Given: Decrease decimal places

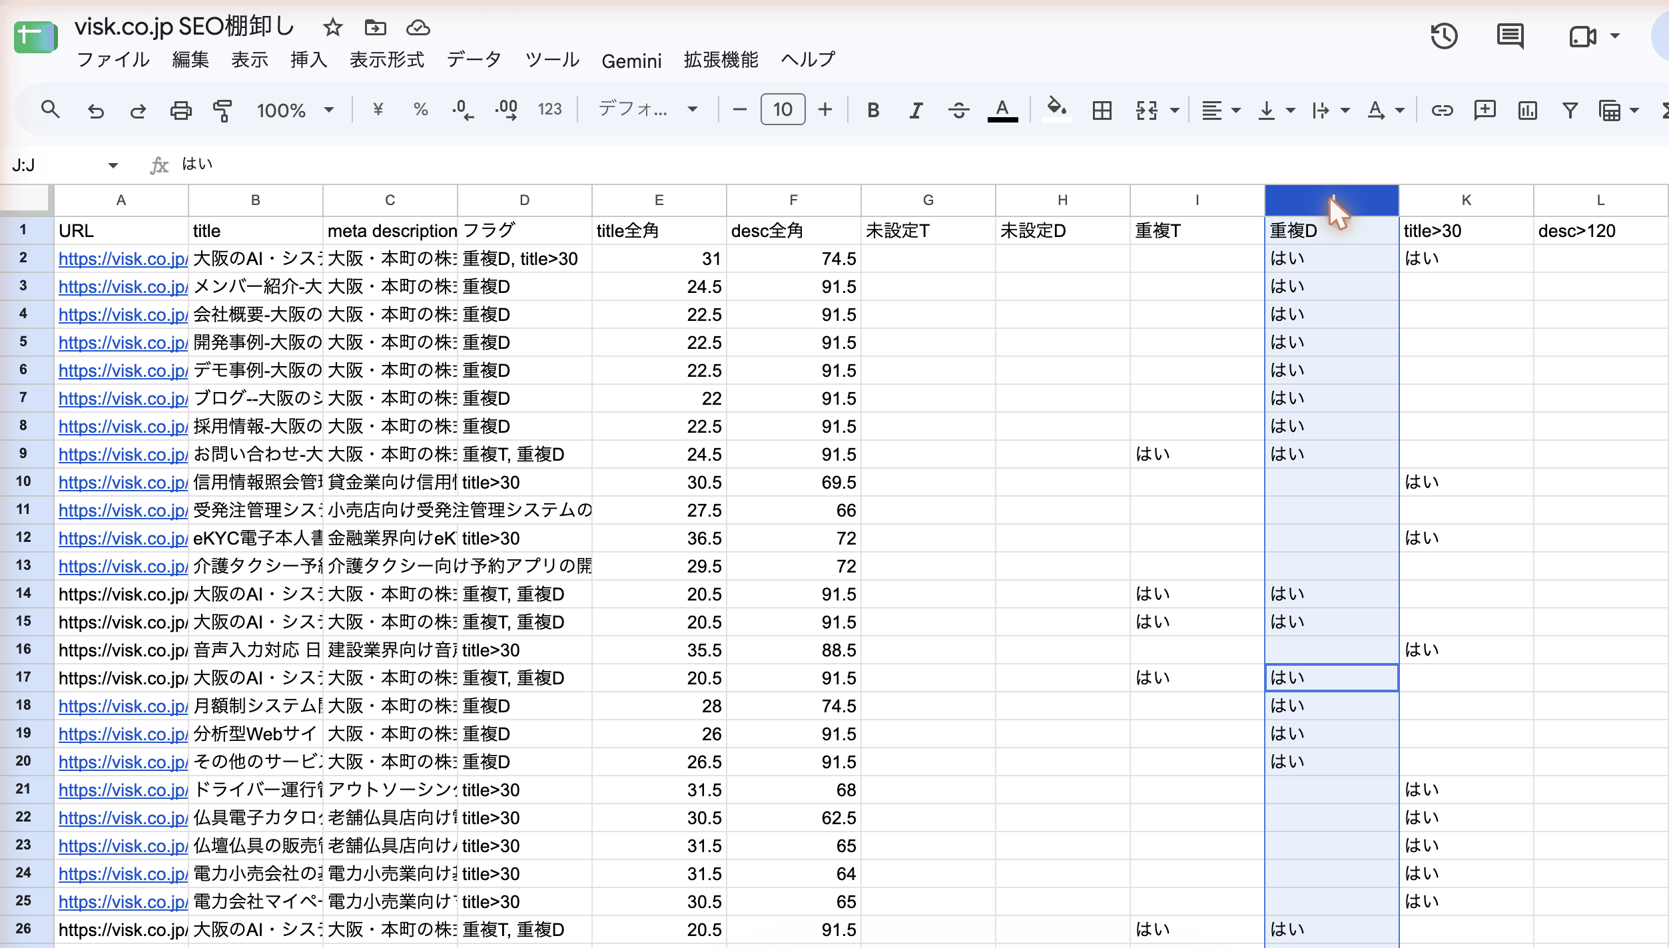Looking at the screenshot, I should click(x=462, y=110).
